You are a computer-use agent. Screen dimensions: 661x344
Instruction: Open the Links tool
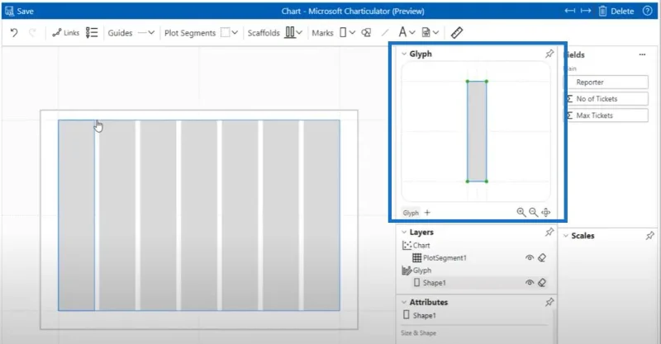66,33
